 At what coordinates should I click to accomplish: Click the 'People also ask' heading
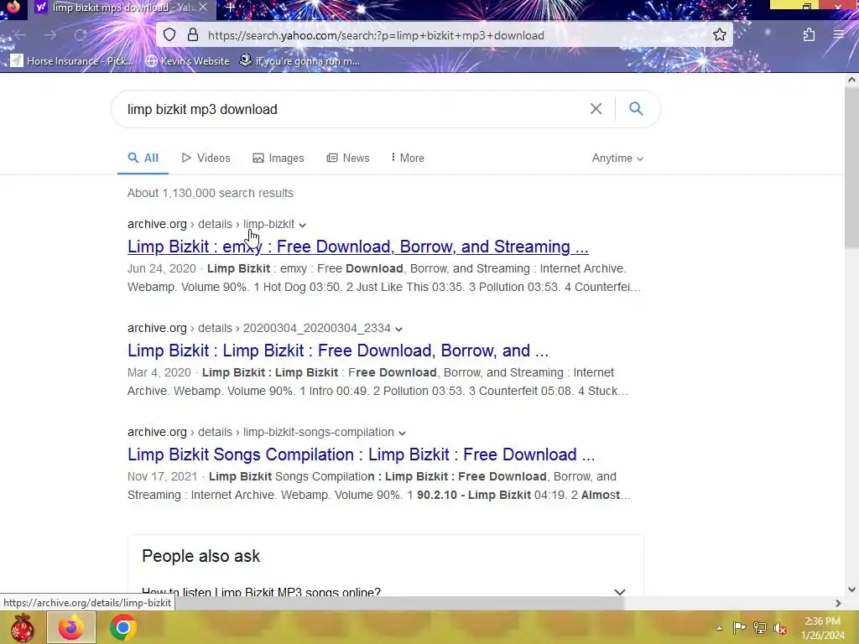201,556
